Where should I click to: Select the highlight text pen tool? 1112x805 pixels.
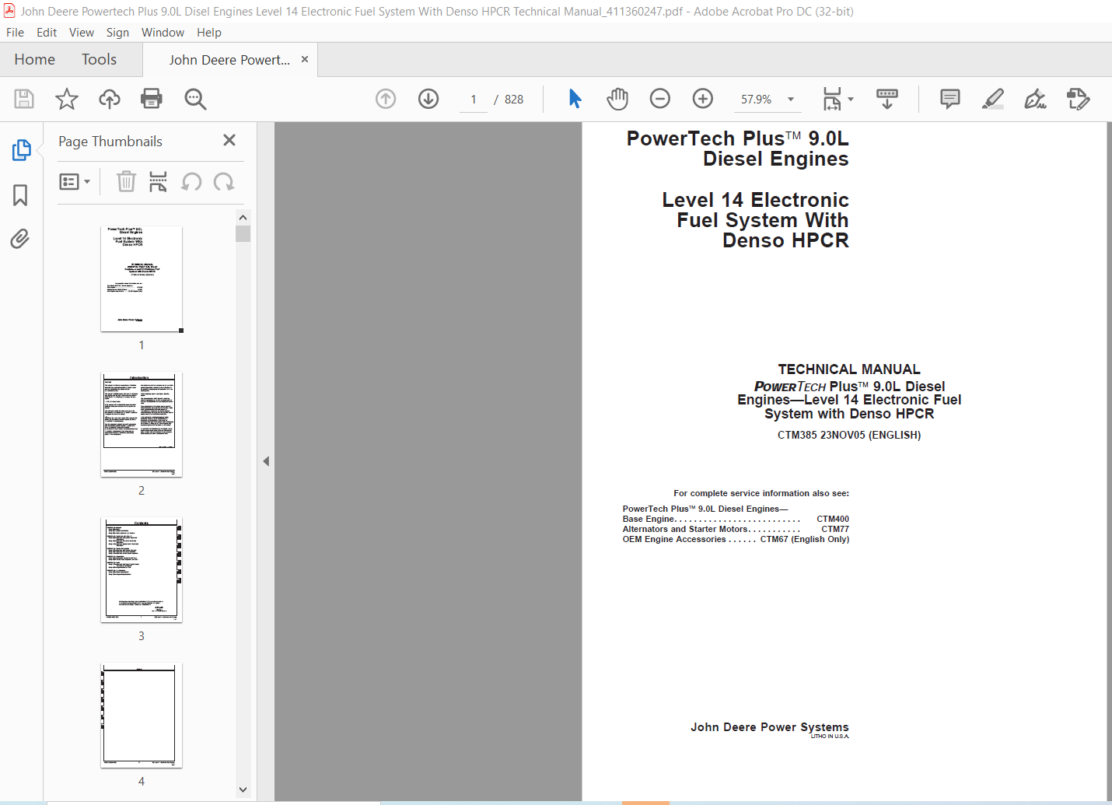click(x=993, y=99)
